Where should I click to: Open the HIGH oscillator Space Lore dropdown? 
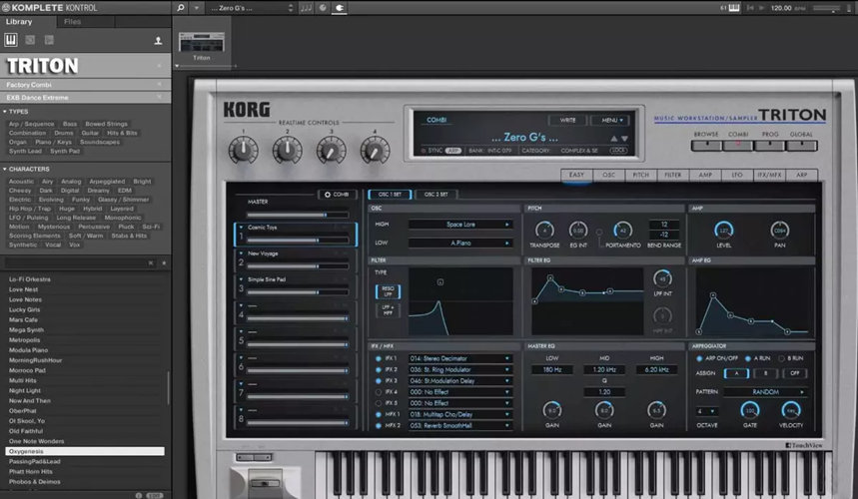coord(460,225)
